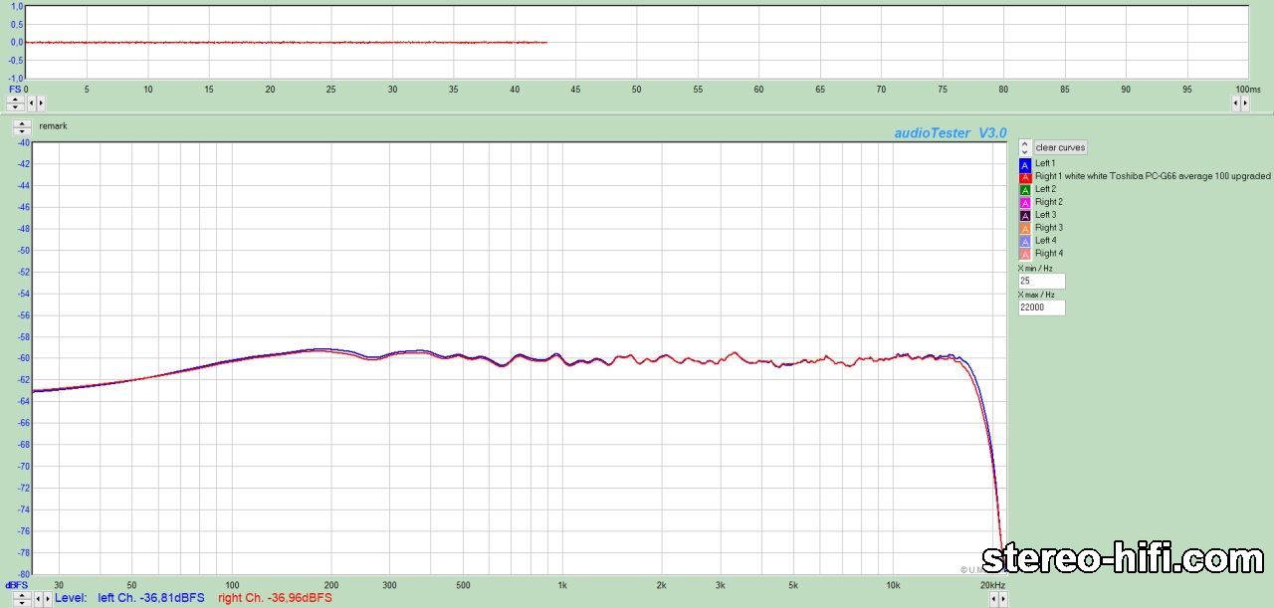Select the magenta Right 2 curve icon

(1025, 203)
